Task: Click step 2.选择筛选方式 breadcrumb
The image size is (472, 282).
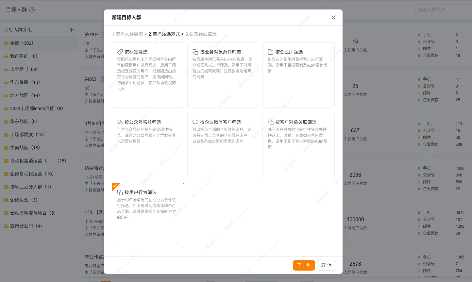Action: tap(164, 34)
